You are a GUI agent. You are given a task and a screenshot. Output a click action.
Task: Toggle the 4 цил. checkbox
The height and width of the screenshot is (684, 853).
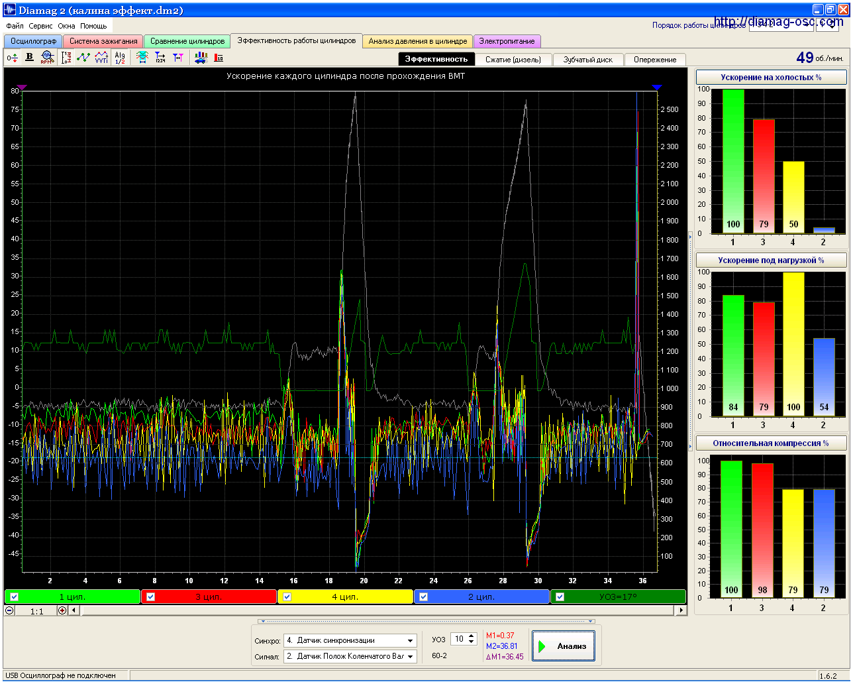287,597
